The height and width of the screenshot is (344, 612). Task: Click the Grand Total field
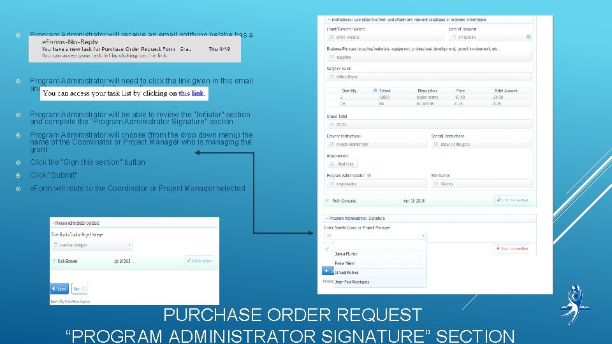click(428, 124)
